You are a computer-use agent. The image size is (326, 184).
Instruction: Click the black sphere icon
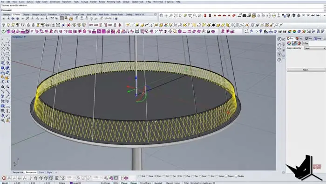[x=213, y=25]
